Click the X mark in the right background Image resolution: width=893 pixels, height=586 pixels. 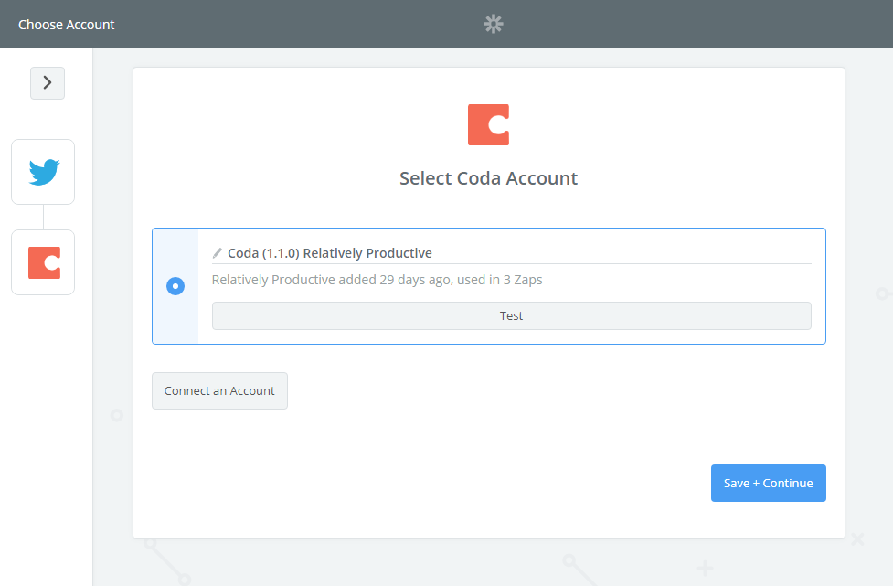point(857,539)
